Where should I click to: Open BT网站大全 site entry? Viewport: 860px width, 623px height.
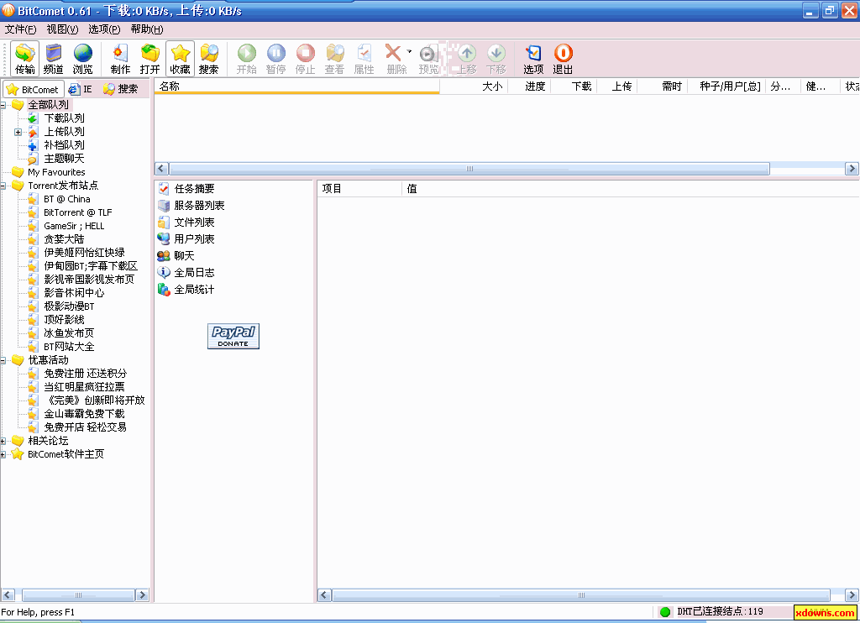(69, 347)
